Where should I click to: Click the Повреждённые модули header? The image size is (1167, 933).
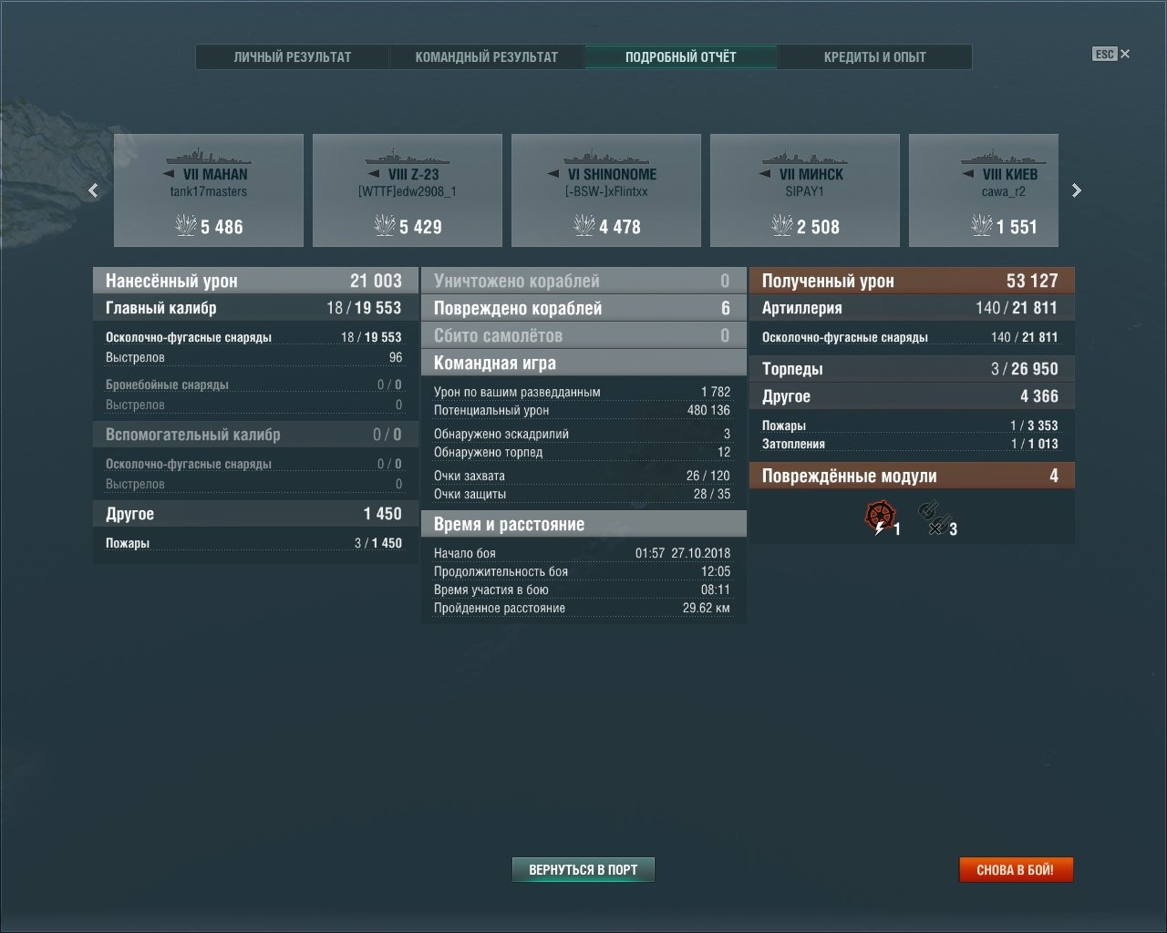[912, 476]
